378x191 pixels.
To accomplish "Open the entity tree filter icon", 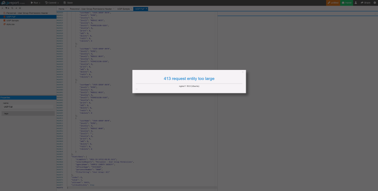I will 7,8.
